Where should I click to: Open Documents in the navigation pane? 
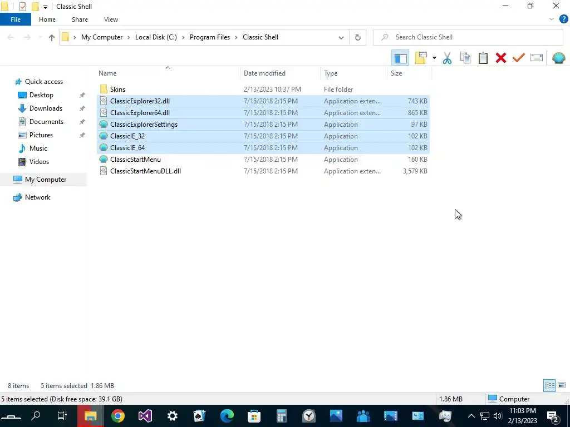[x=47, y=122]
